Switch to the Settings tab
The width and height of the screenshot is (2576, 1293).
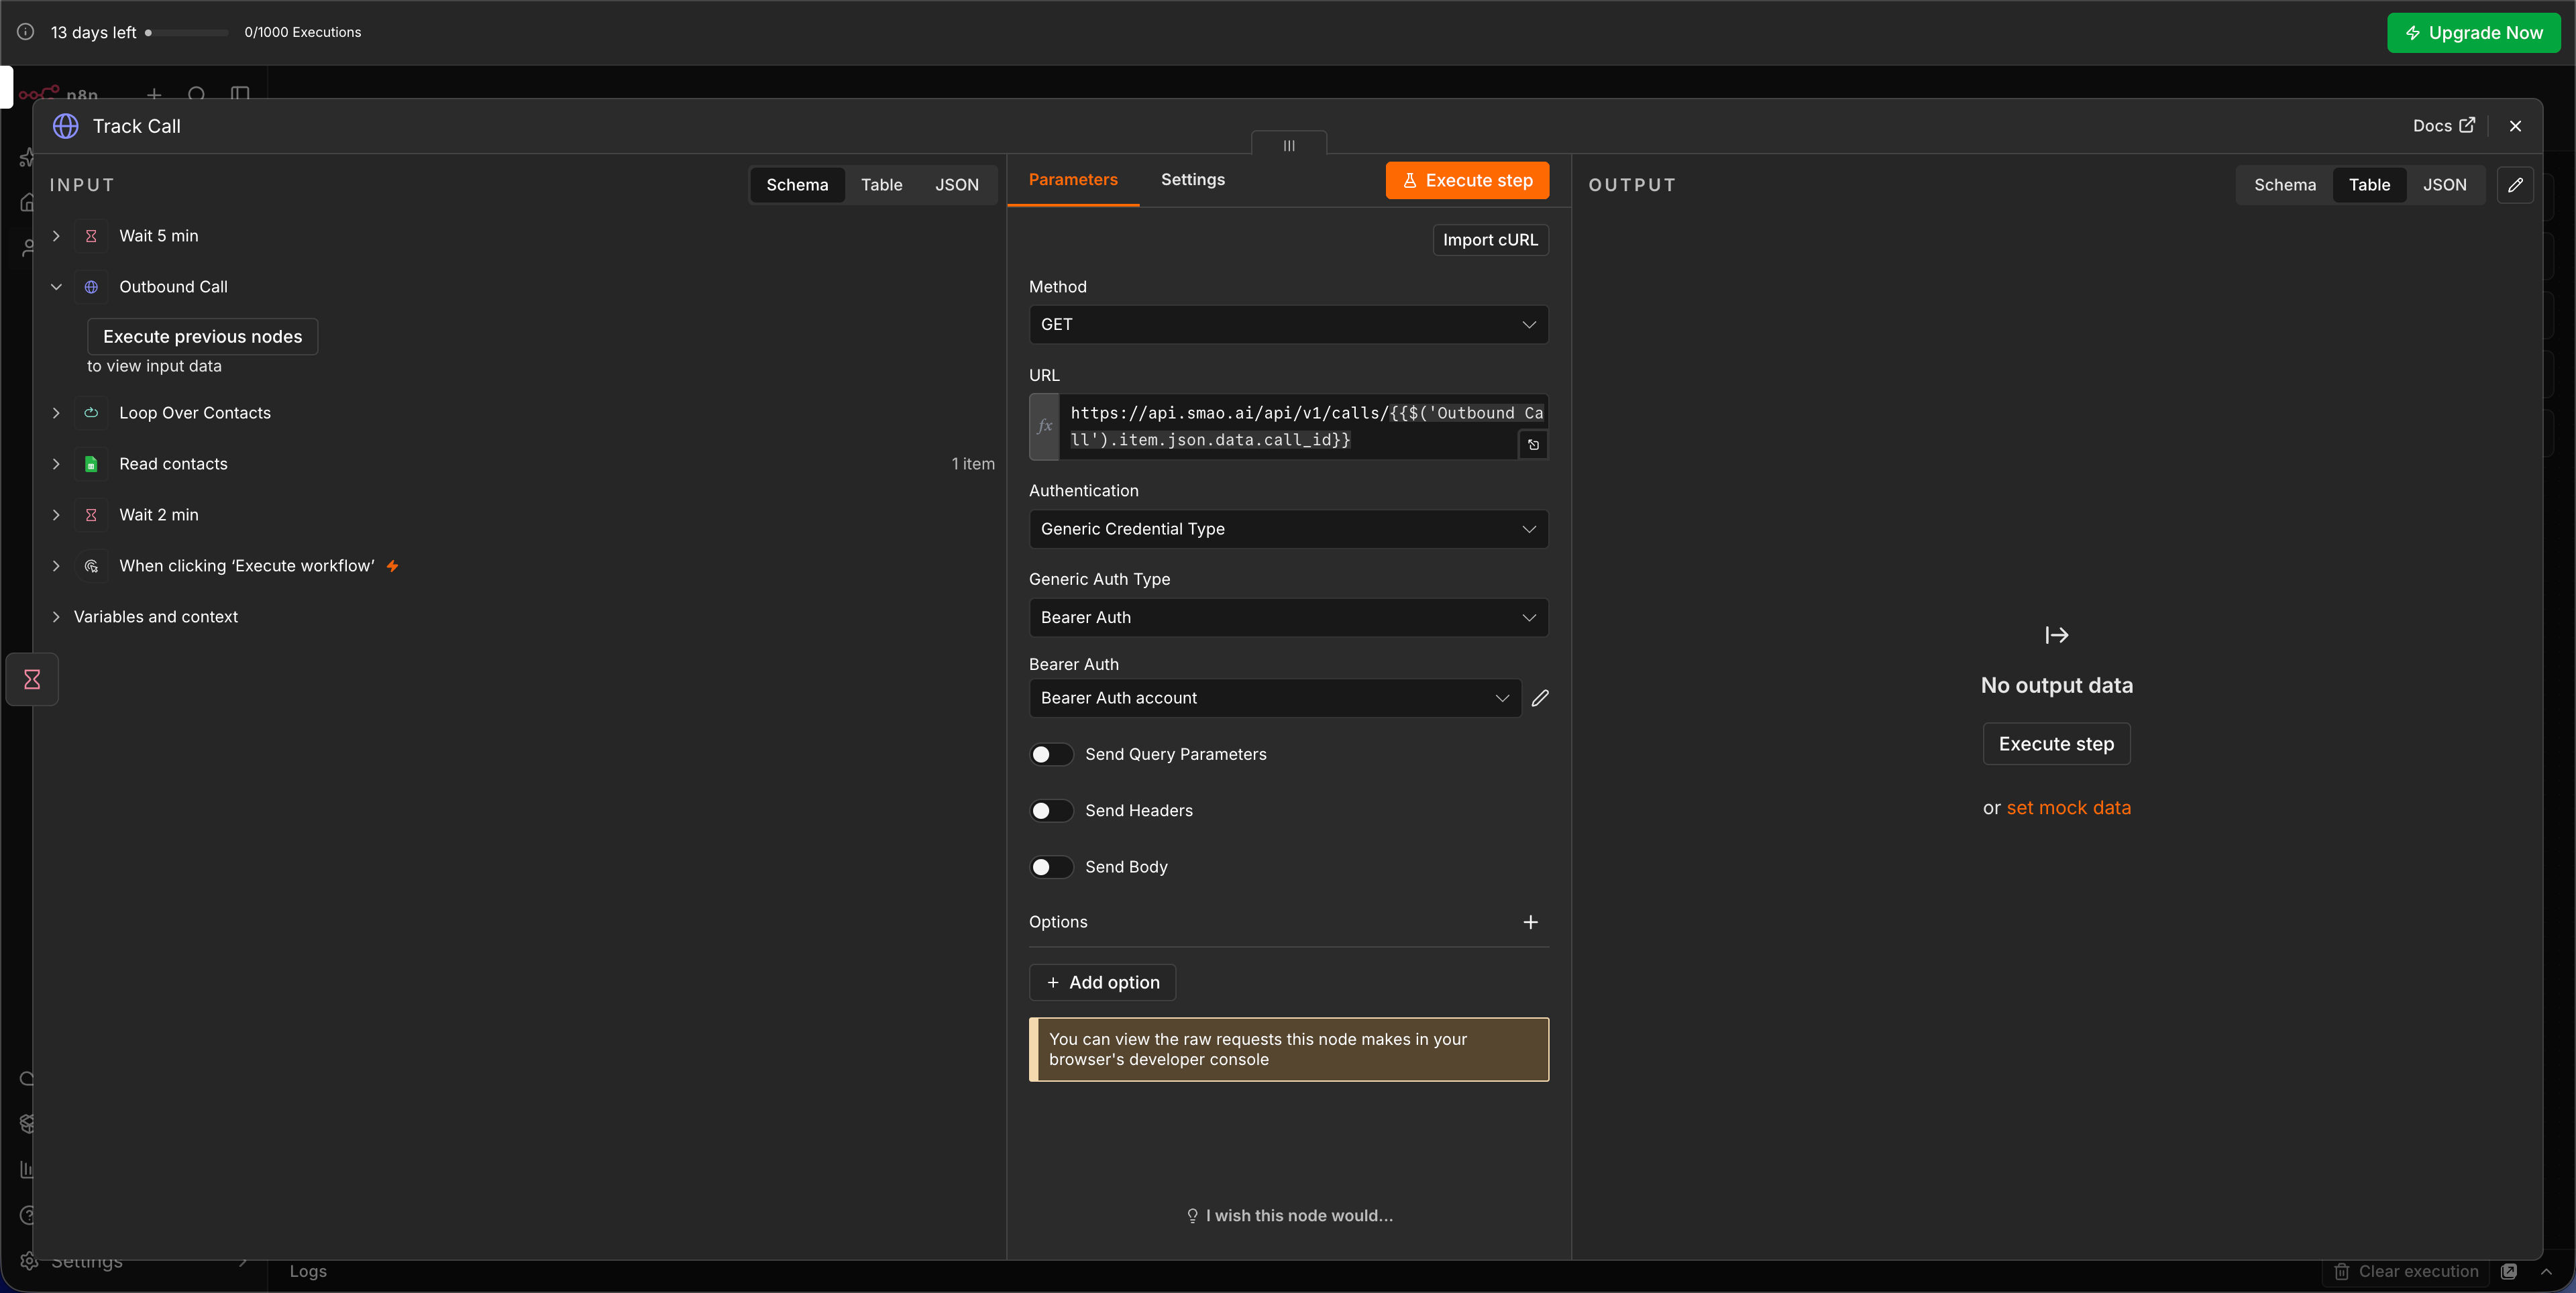[1192, 180]
